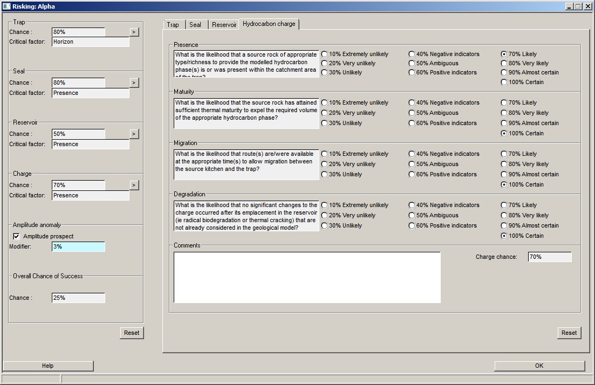Expand the Trap chance arrow button
This screenshot has width=595, height=385.
(134, 32)
